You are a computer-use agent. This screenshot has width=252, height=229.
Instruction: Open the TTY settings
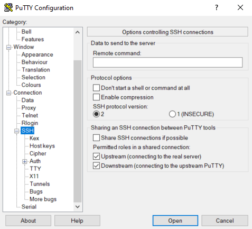35,169
